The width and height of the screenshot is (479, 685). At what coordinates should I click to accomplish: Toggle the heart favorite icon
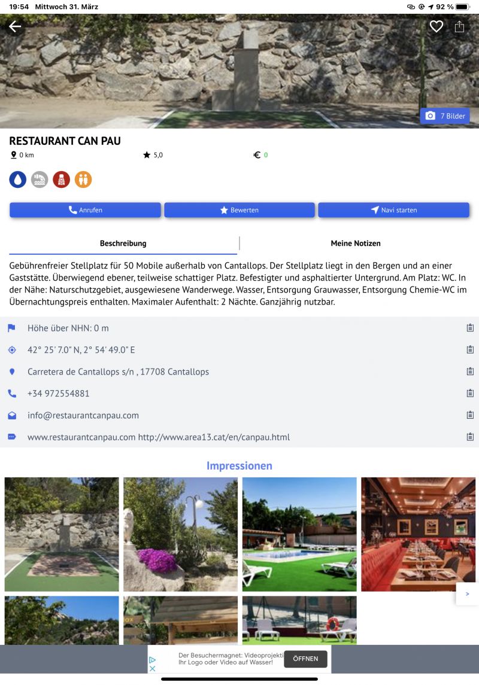[436, 27]
